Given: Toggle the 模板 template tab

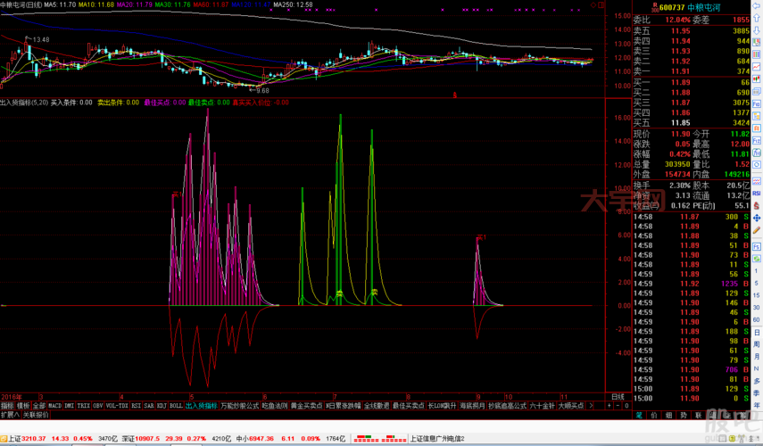Looking at the screenshot, I should [x=23, y=405].
